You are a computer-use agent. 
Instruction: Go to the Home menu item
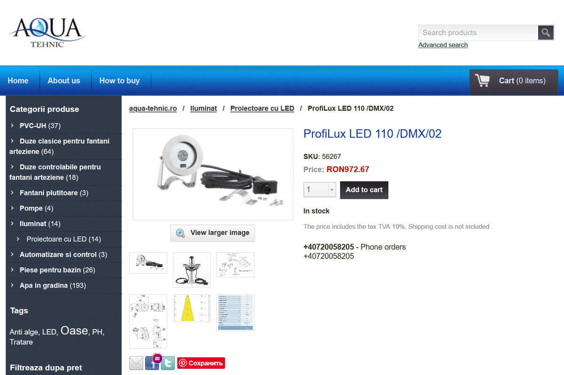18,80
